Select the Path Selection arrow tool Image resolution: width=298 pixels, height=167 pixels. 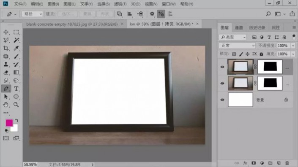[6, 97]
